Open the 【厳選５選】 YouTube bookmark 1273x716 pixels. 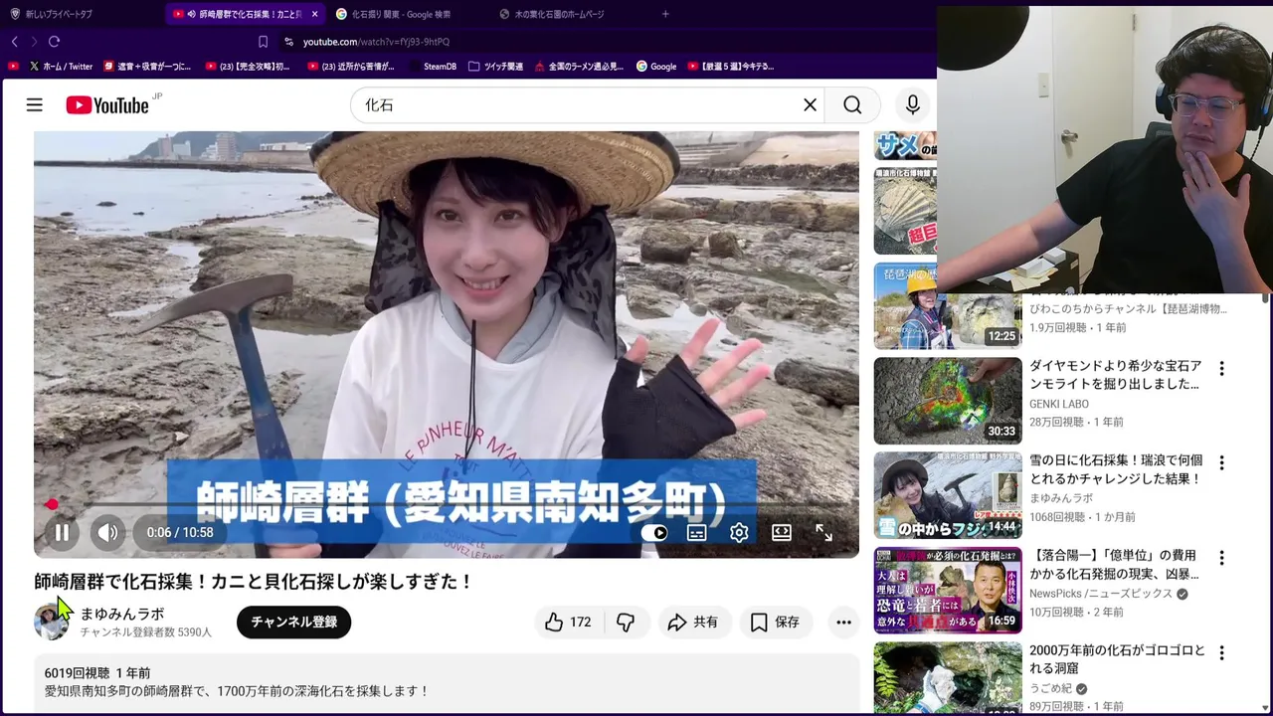click(x=731, y=67)
